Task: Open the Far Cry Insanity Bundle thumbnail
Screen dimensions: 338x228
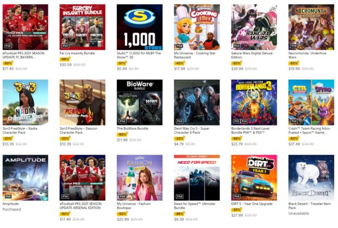Action: click(x=83, y=27)
